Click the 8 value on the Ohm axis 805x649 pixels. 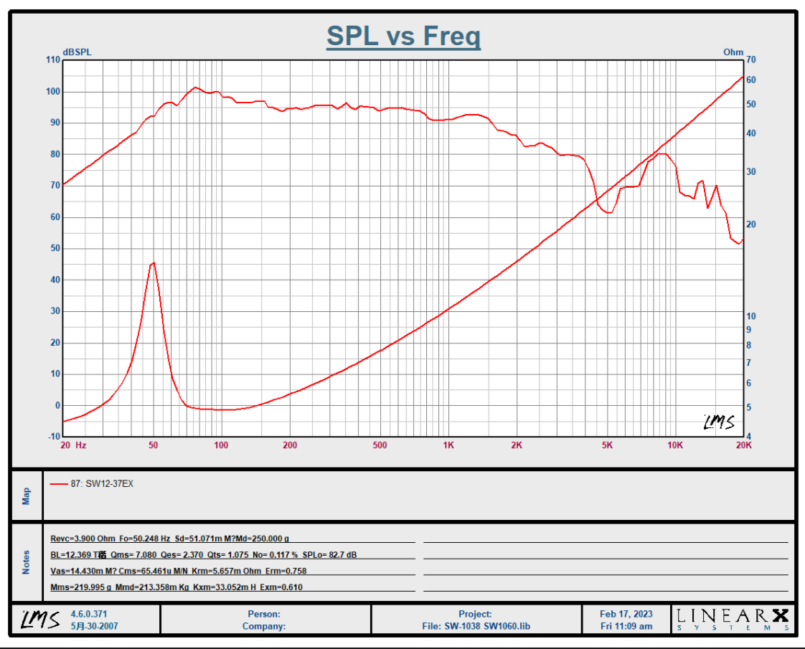748,346
